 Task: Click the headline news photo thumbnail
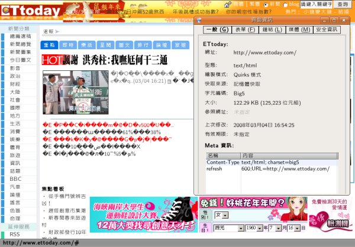76,92
